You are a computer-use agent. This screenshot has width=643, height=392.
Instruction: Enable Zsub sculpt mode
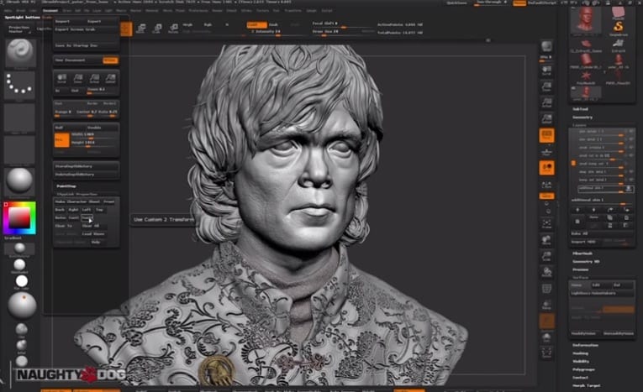[x=273, y=24]
